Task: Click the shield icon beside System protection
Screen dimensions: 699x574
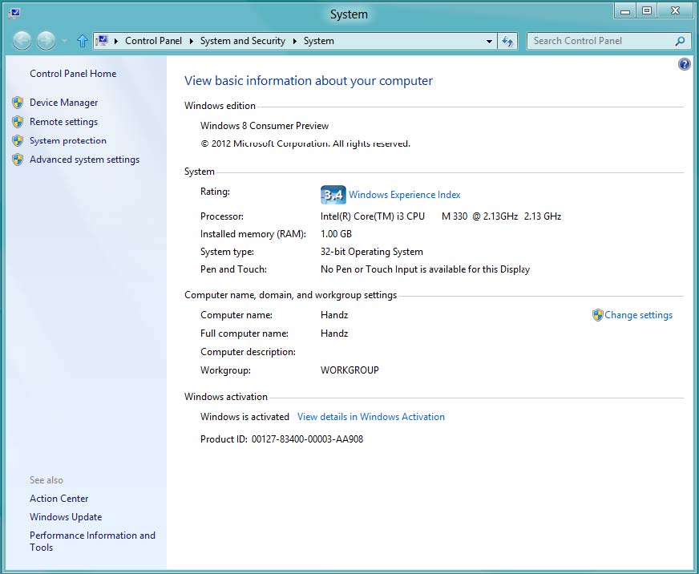Action: 18,141
